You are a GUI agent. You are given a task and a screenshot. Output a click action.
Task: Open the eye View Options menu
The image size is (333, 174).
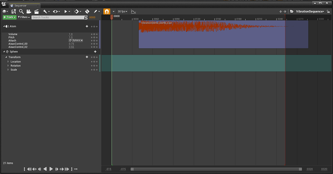click(x=56, y=11)
